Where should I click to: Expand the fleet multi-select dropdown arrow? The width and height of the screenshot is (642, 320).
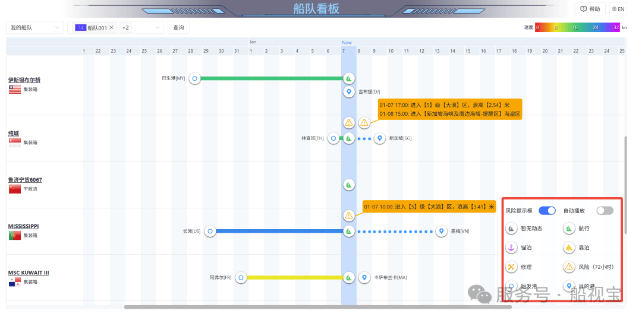tap(158, 27)
